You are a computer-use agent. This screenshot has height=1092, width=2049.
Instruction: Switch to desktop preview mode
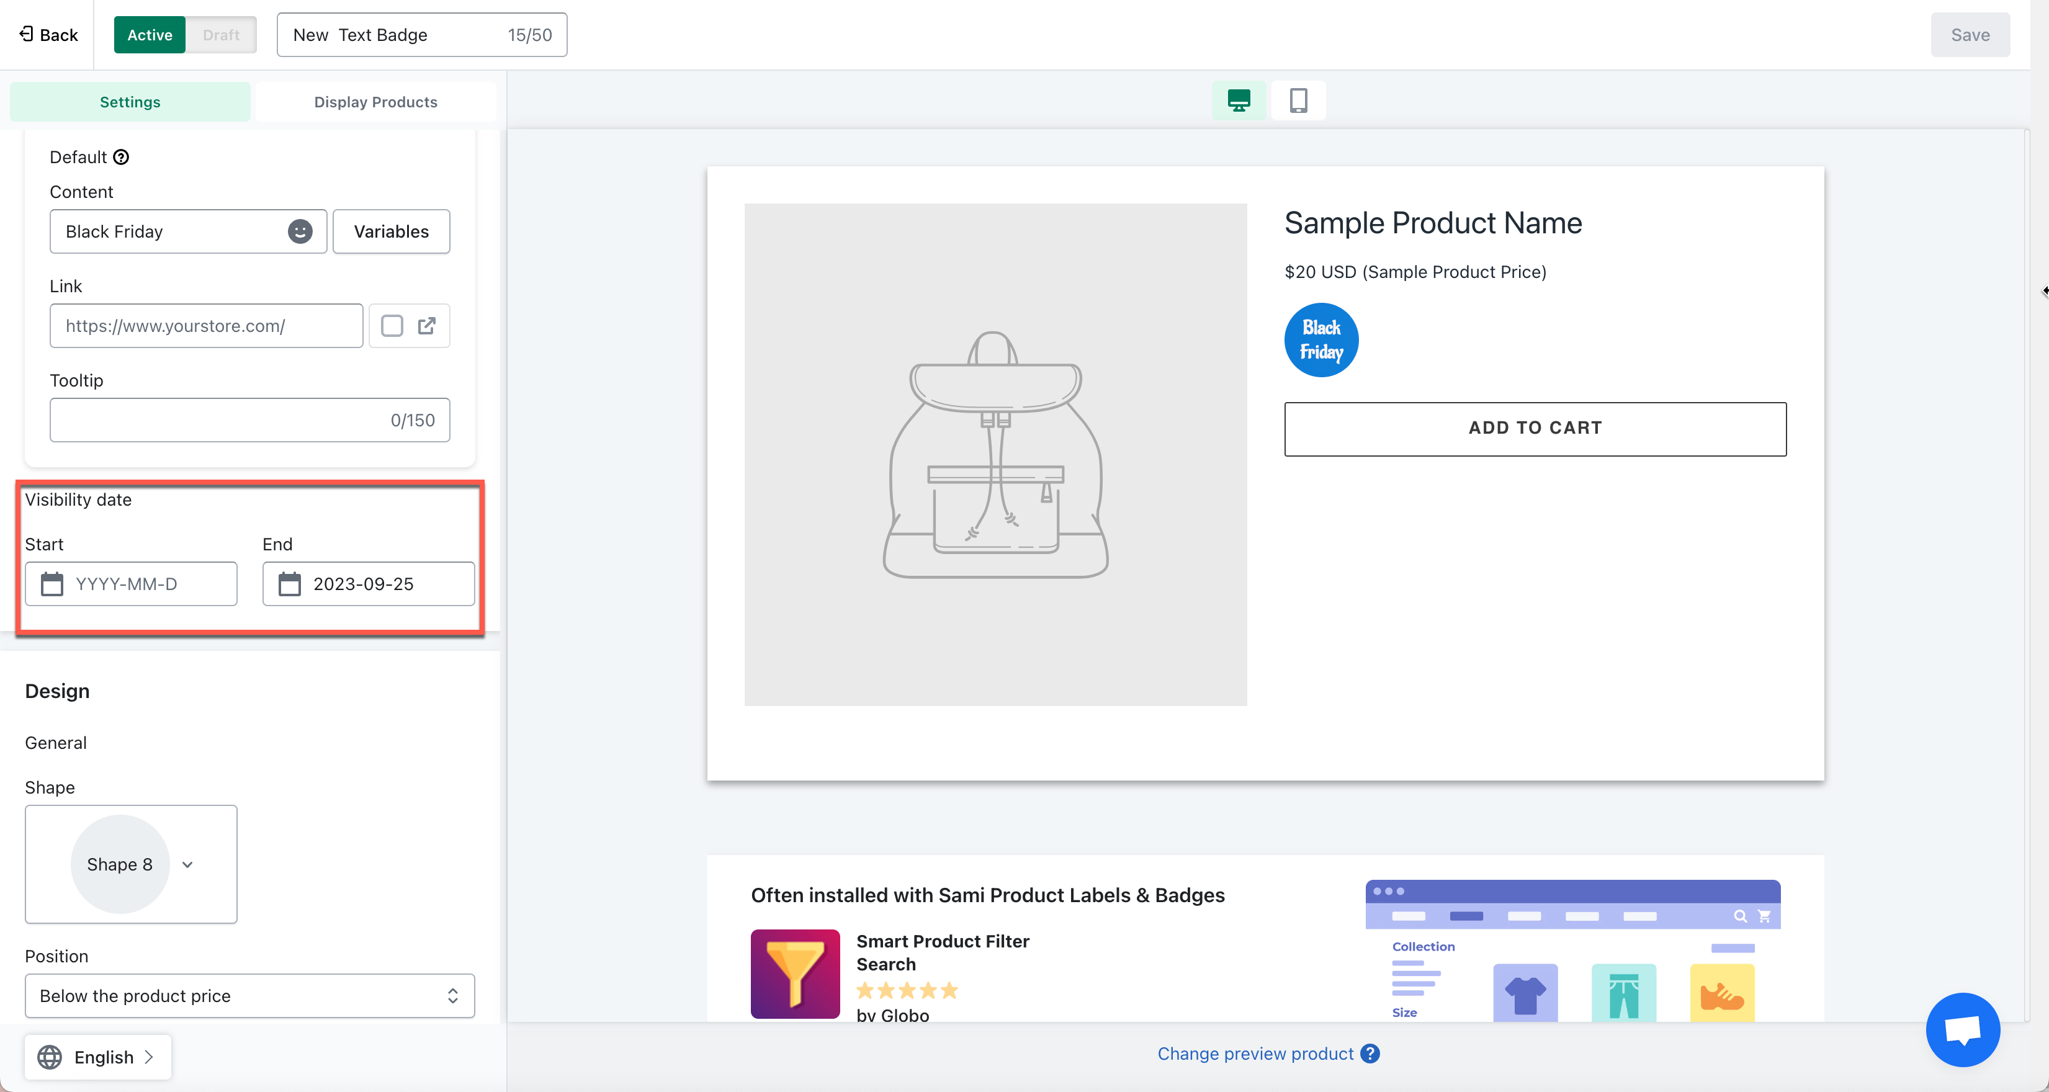tap(1239, 101)
